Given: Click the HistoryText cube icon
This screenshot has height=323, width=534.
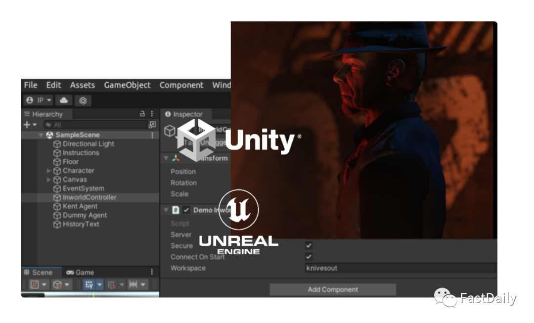Looking at the screenshot, I should point(57,224).
